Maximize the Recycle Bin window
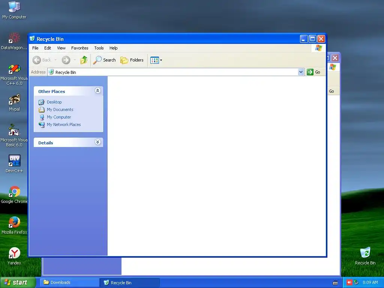The width and height of the screenshot is (384, 288). [312, 39]
